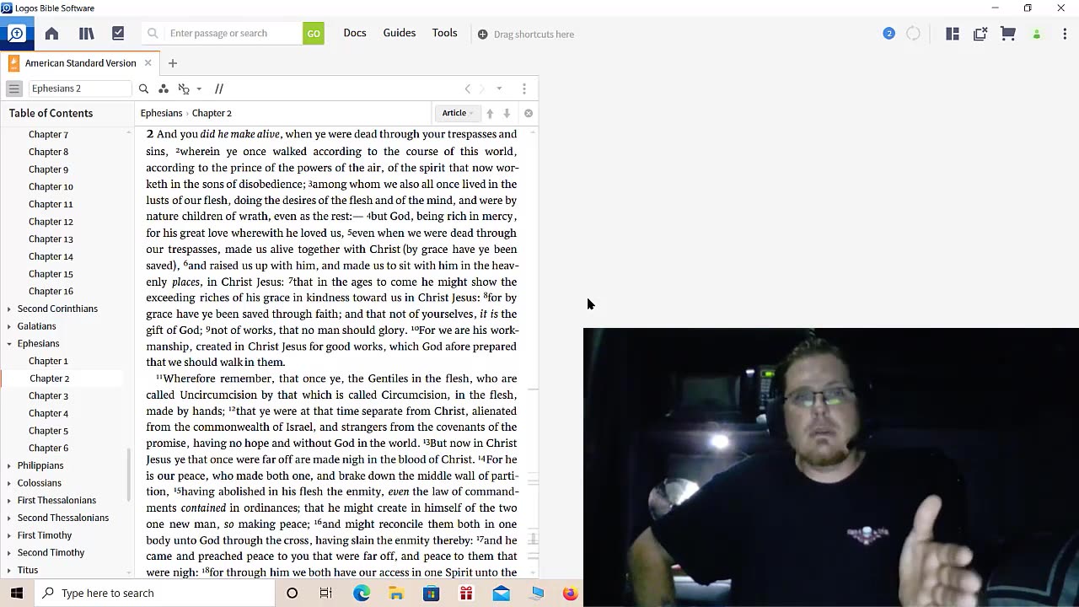The width and height of the screenshot is (1079, 607).
Task: Collapse Ephesians in contents
Action: click(x=9, y=344)
